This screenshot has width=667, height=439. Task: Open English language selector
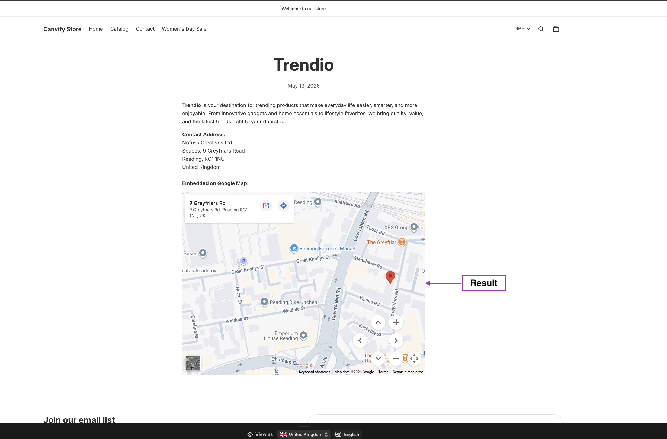pyautogui.click(x=347, y=434)
